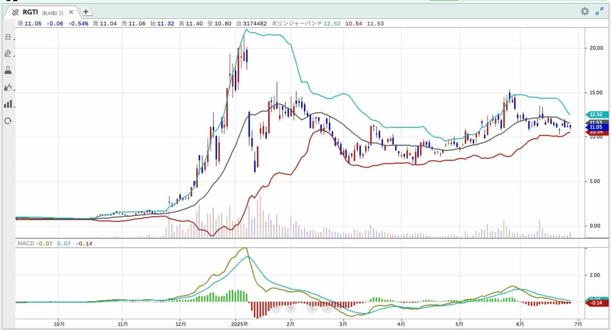Click the 現 11.05 current price in the header
Viewport: 611px width, 330px height.
[29, 24]
